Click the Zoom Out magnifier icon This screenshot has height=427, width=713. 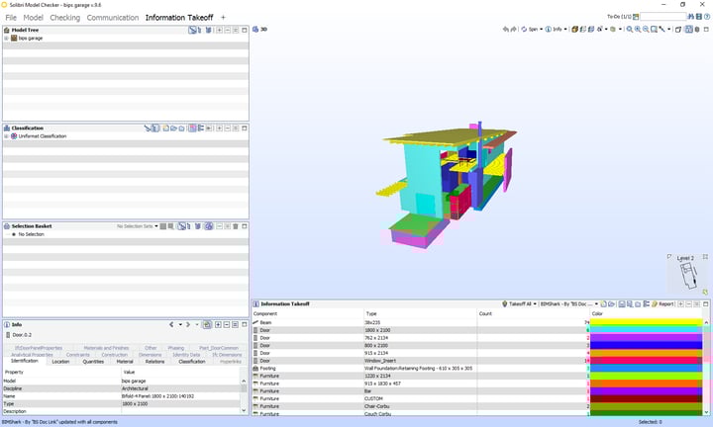[x=646, y=29]
